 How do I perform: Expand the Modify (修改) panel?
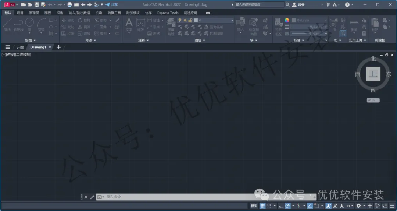pyautogui.click(x=91, y=40)
